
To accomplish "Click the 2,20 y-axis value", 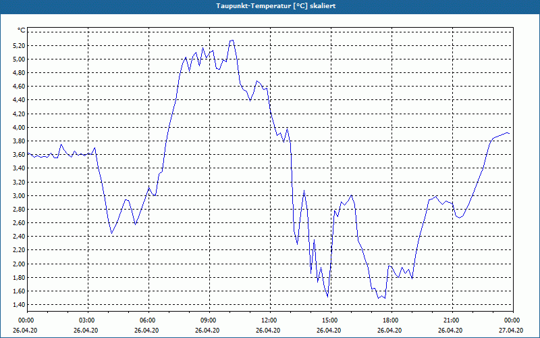I will coord(19,250).
